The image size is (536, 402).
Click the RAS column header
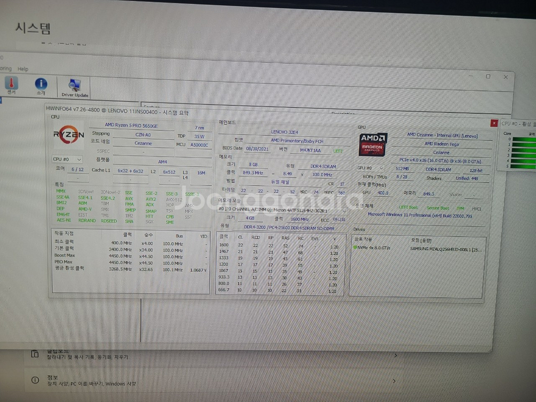coord(285,237)
